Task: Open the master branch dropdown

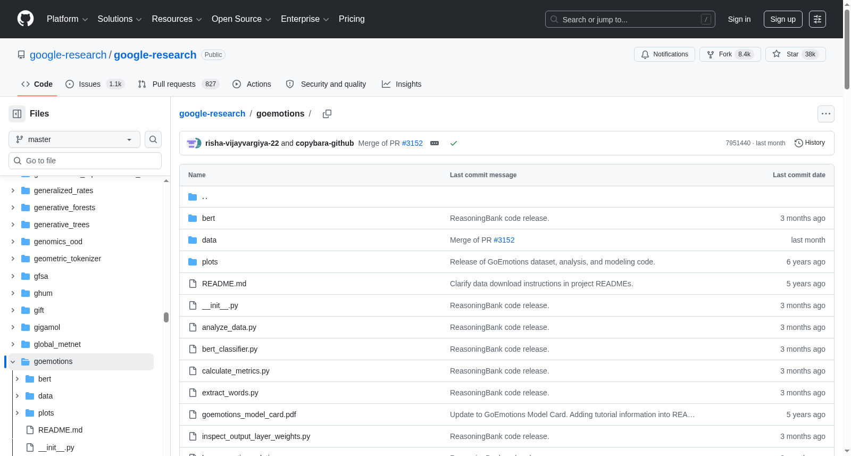Action: [x=74, y=139]
